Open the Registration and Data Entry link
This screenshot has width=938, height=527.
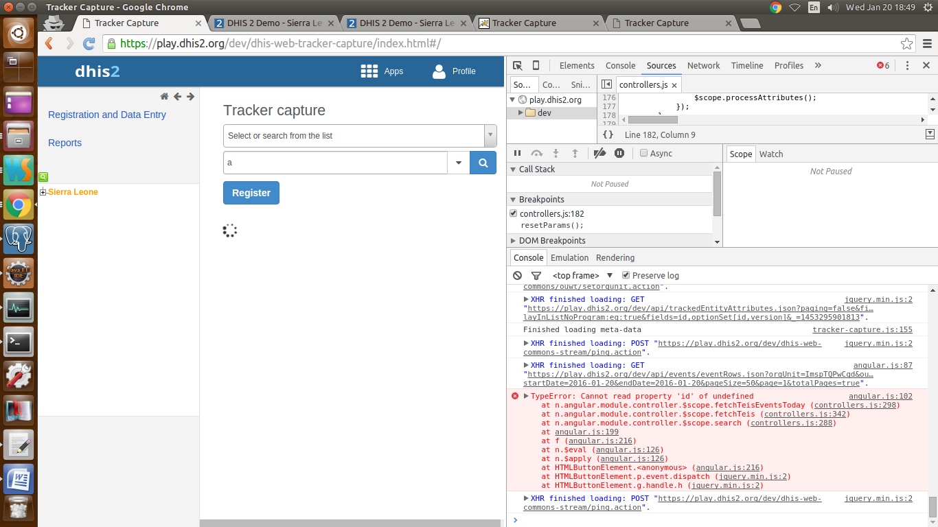[107, 115]
